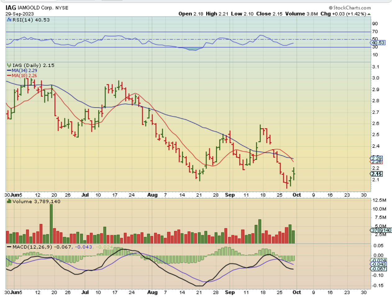
Task: Click the OHLC bars icon beside IAG (Daily)
Action: click(x=9, y=65)
